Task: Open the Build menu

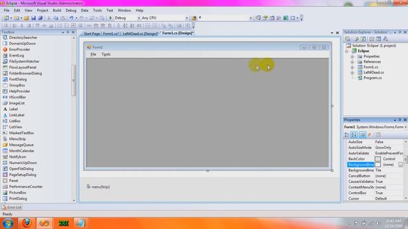Action: pyautogui.click(x=57, y=10)
